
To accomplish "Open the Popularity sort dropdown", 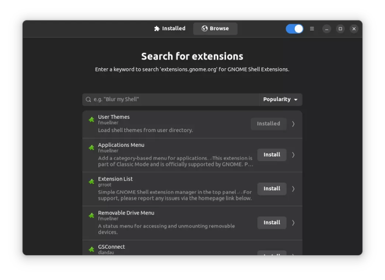I will [280, 100].
